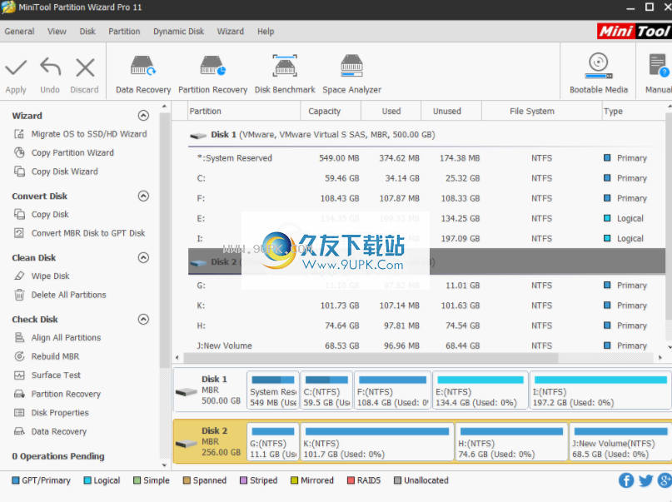Open the Help menu

(266, 32)
